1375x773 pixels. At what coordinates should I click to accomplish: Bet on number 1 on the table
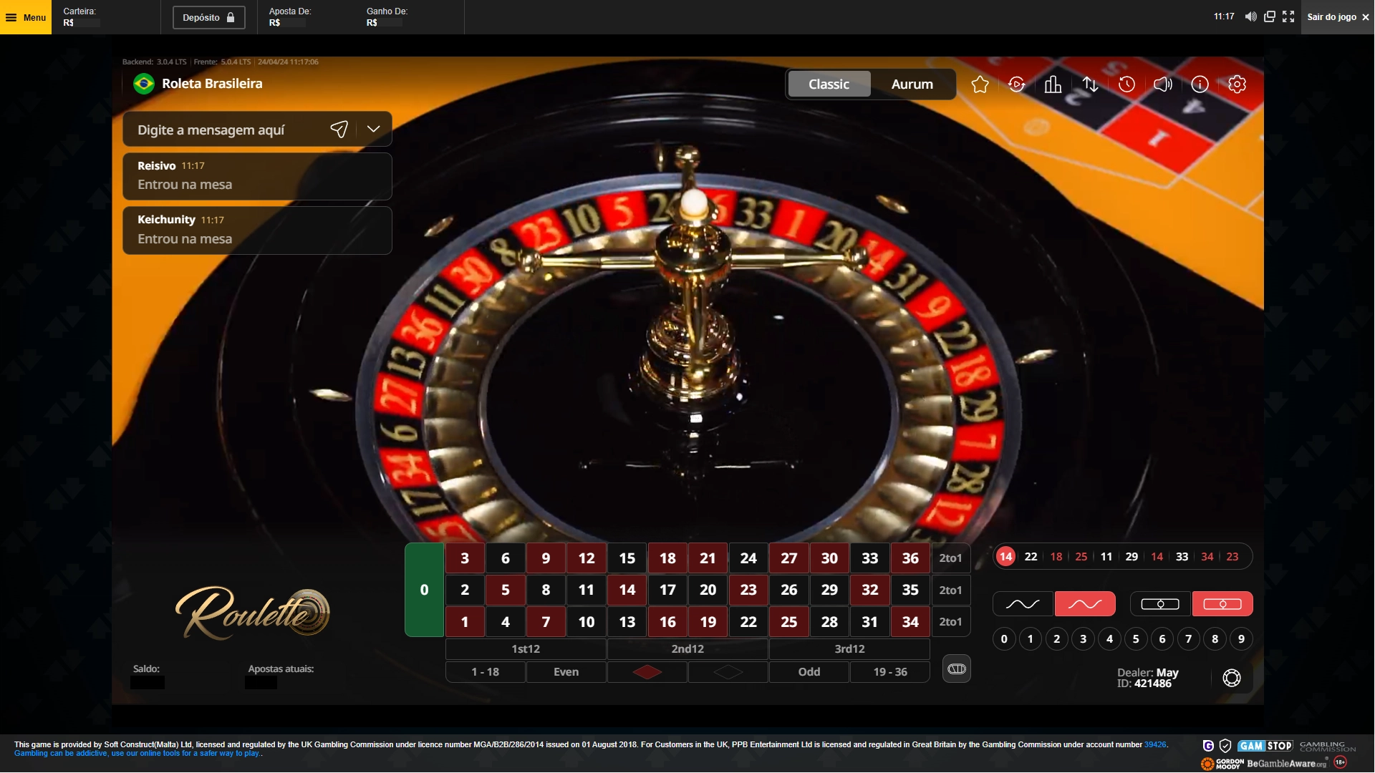[x=465, y=622]
